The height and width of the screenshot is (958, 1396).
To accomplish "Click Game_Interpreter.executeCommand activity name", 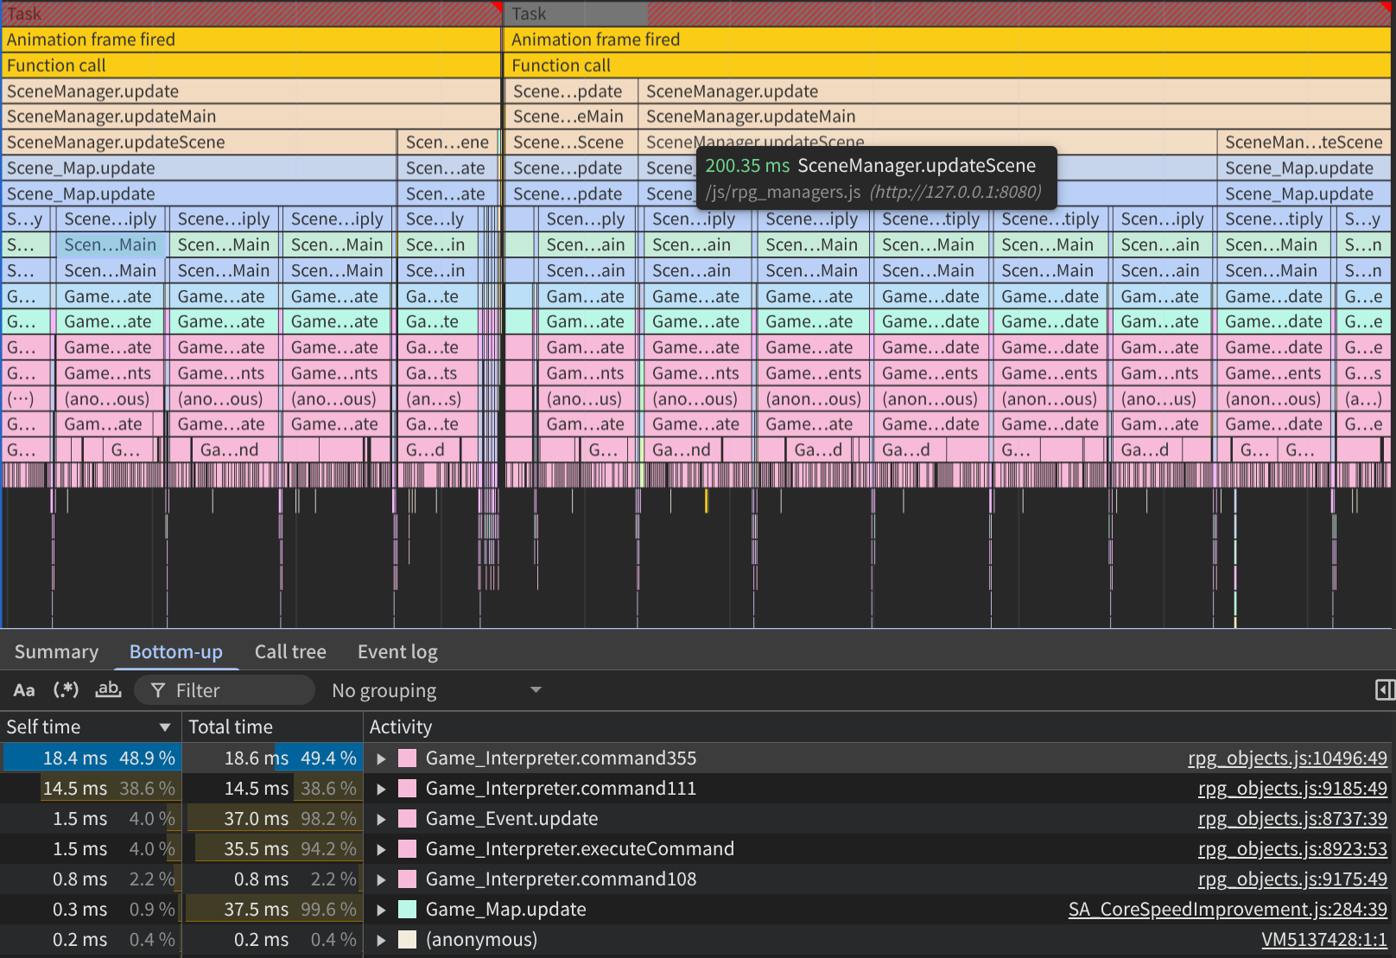I will tap(580, 849).
